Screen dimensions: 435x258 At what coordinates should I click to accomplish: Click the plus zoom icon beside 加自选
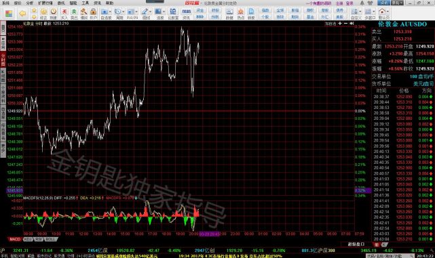(340, 24)
